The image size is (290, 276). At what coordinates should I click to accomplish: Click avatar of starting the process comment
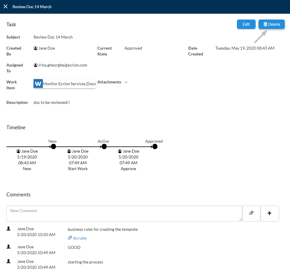point(8,261)
